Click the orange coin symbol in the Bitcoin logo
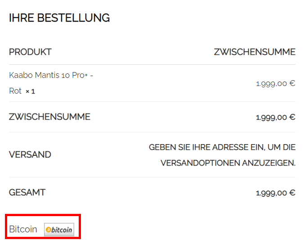 49,230
